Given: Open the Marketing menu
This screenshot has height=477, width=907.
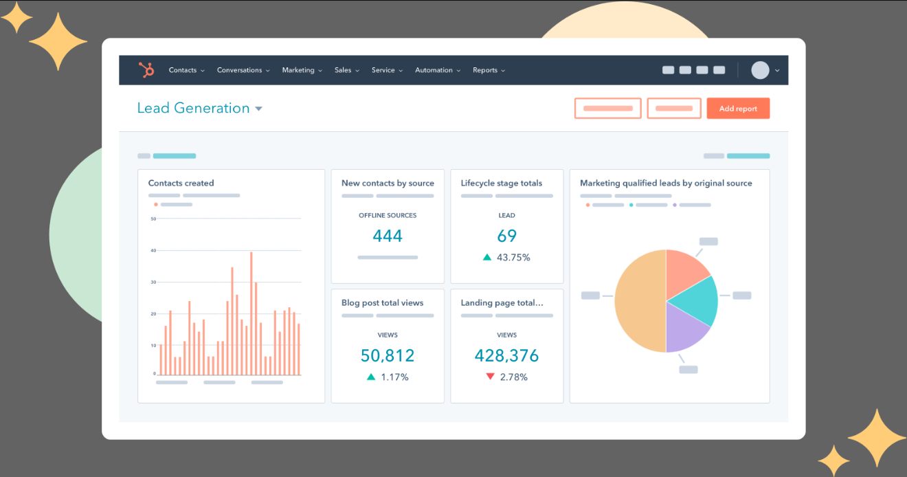Looking at the screenshot, I should (302, 70).
